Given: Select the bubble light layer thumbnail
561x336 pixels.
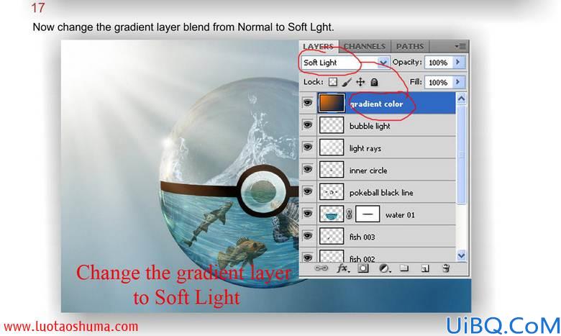Looking at the screenshot, I should [332, 125].
